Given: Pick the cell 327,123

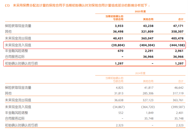Looking at the screenshot, I should 148,100.
